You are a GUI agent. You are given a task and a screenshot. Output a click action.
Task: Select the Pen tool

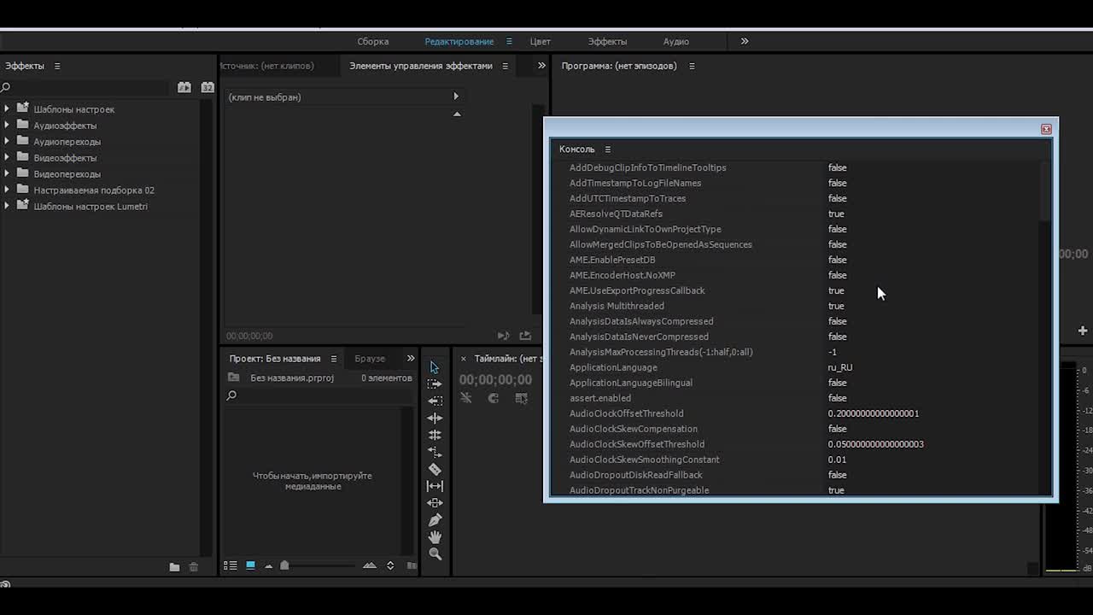(435, 520)
